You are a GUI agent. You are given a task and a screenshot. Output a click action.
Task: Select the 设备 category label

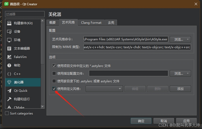click(x=17, y=32)
